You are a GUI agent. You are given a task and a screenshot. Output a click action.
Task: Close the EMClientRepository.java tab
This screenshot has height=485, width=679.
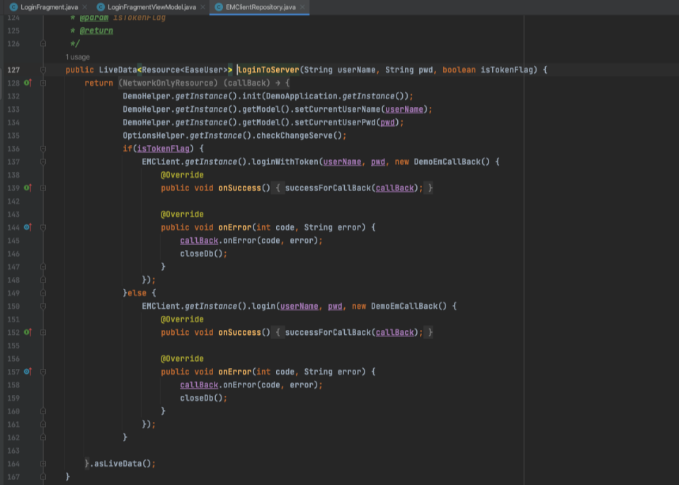click(302, 7)
